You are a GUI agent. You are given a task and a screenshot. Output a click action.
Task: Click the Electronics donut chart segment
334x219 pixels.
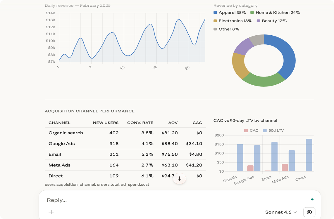(238, 63)
